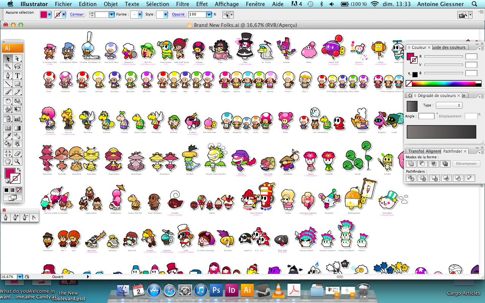The height and width of the screenshot is (303, 485).
Task: Open the Effet menu
Action: [202, 4]
